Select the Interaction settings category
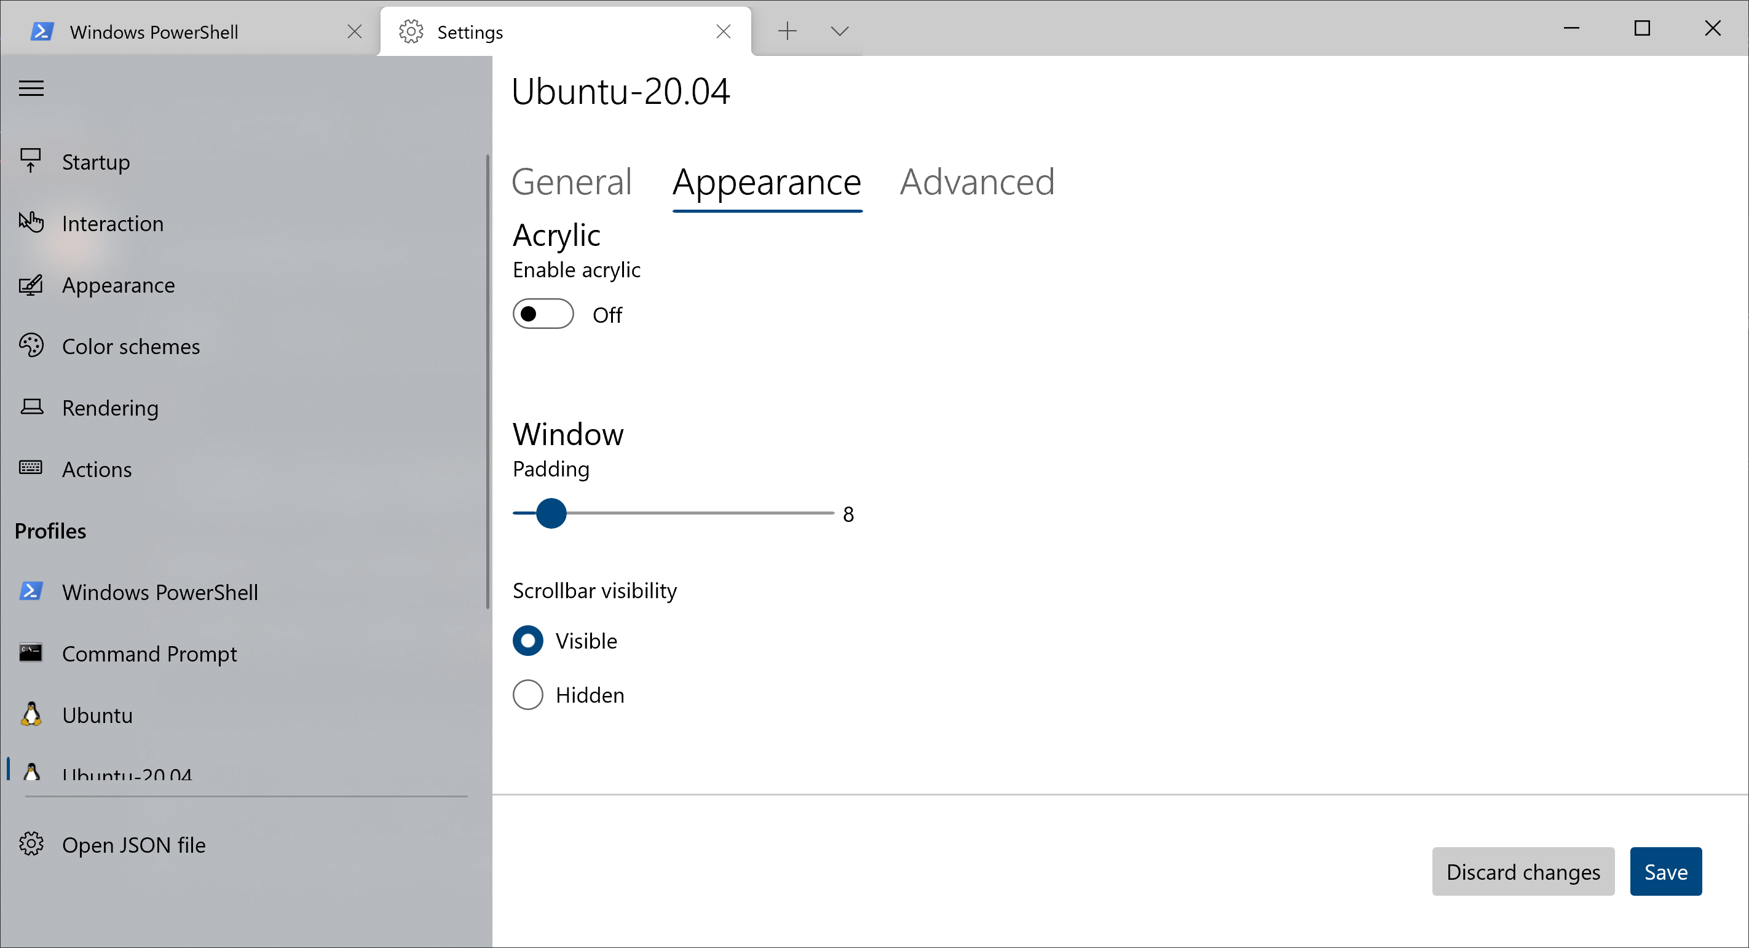Screen dimensions: 1749x948 point(112,223)
